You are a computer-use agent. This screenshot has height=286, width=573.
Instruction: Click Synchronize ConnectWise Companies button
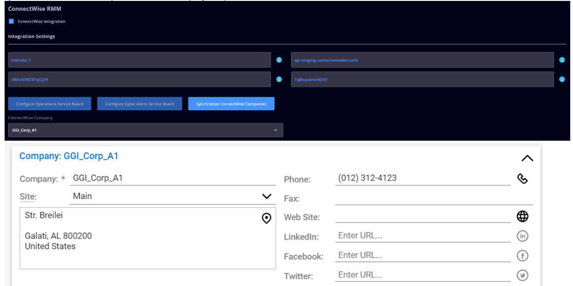tap(231, 104)
